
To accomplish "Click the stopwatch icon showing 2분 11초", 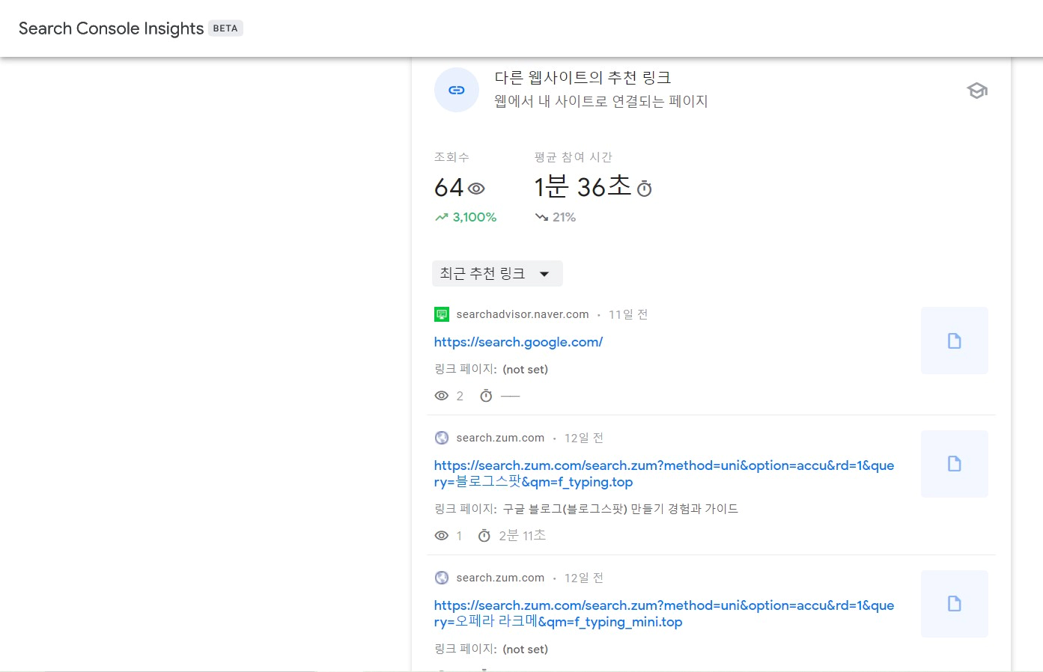I will coord(484,535).
